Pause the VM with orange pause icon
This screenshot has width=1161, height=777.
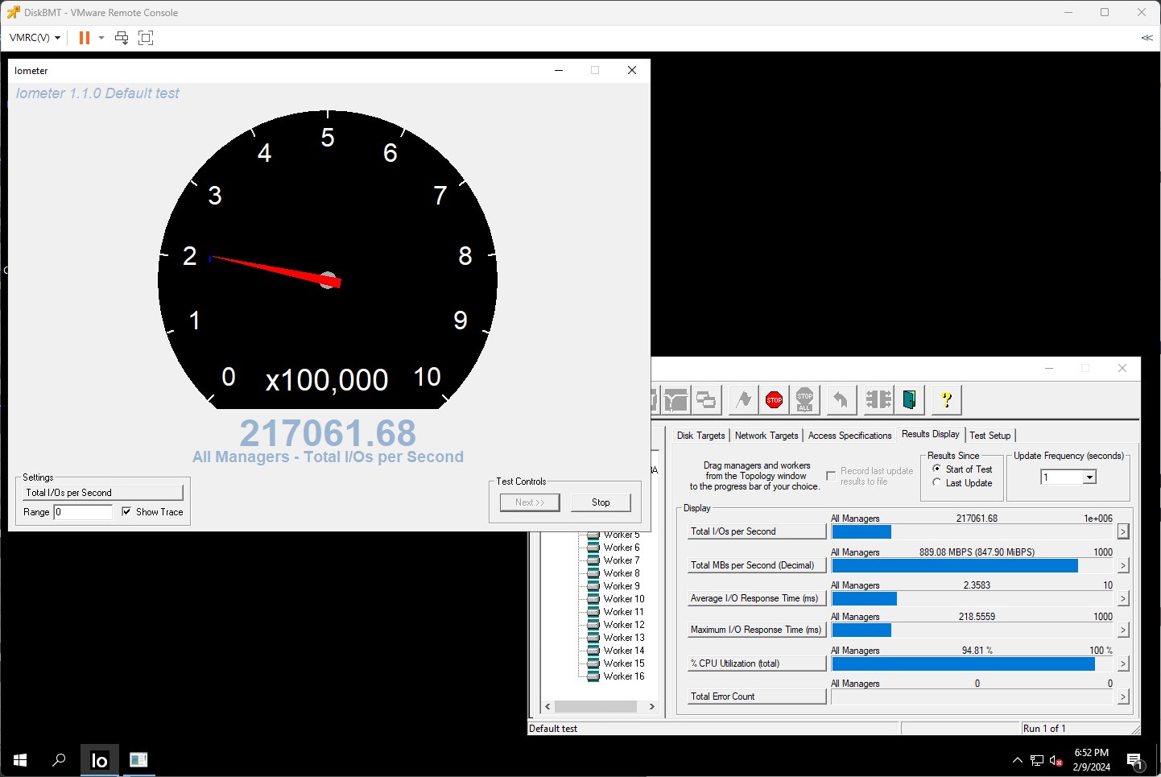(x=84, y=38)
